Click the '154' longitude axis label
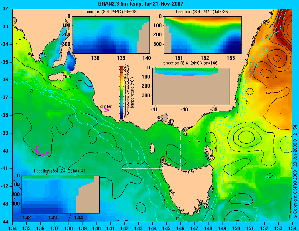Screen dimensions: 299x231 point(292,228)
